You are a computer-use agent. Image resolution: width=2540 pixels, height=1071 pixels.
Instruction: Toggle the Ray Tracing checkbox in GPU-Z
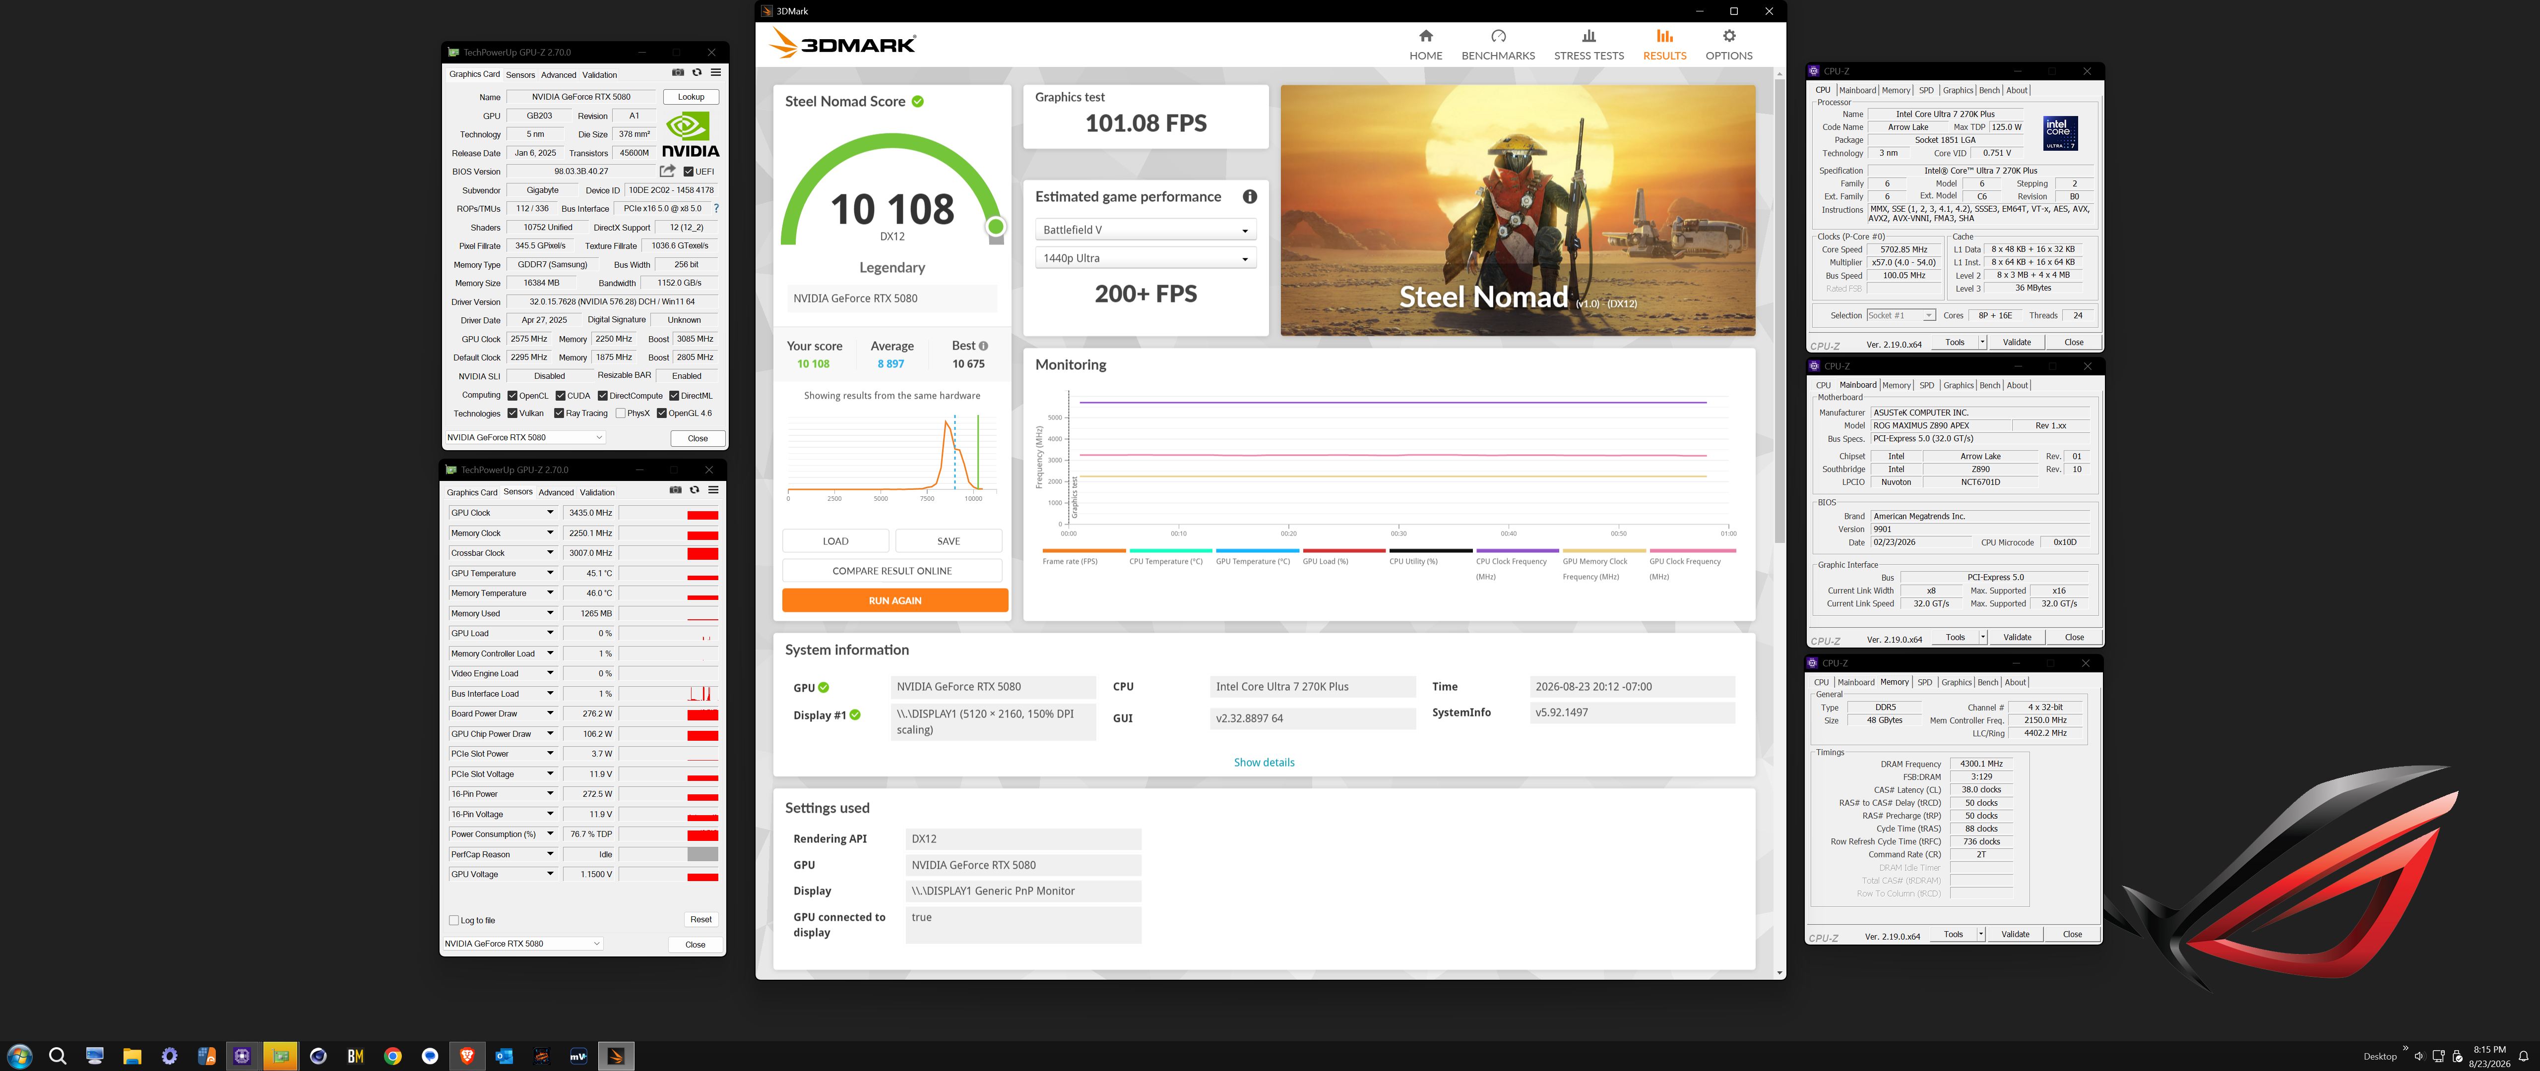tap(559, 414)
